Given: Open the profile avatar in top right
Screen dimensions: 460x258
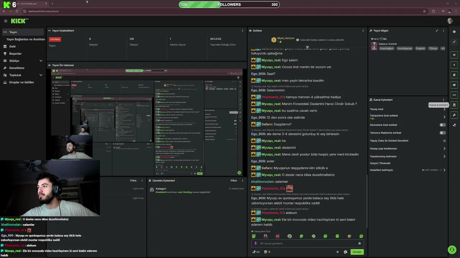Looking at the screenshot, I should [450, 21].
